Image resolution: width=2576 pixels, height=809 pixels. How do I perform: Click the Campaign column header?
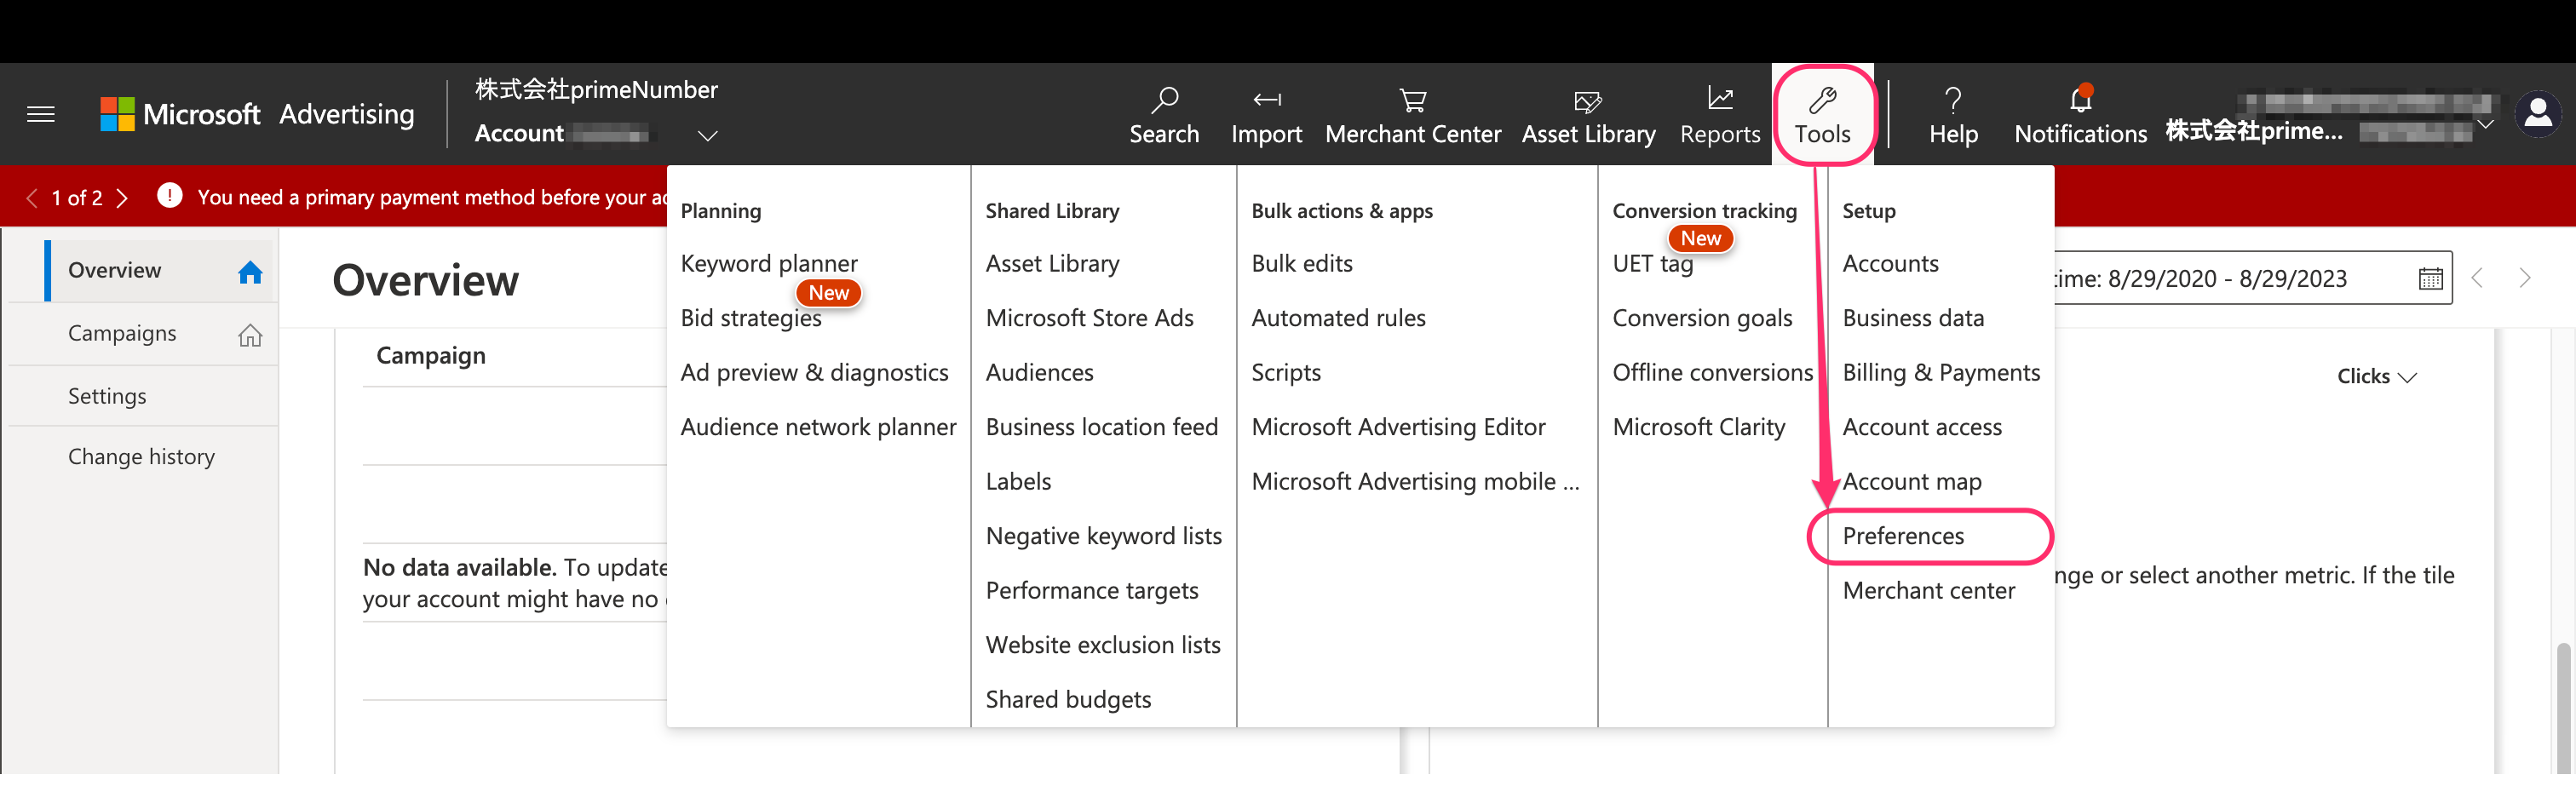(431, 356)
